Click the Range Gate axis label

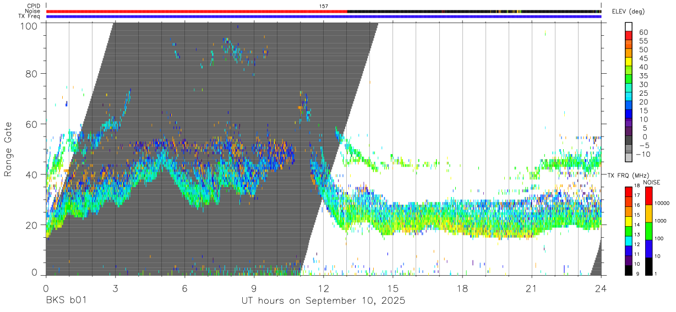8,150
